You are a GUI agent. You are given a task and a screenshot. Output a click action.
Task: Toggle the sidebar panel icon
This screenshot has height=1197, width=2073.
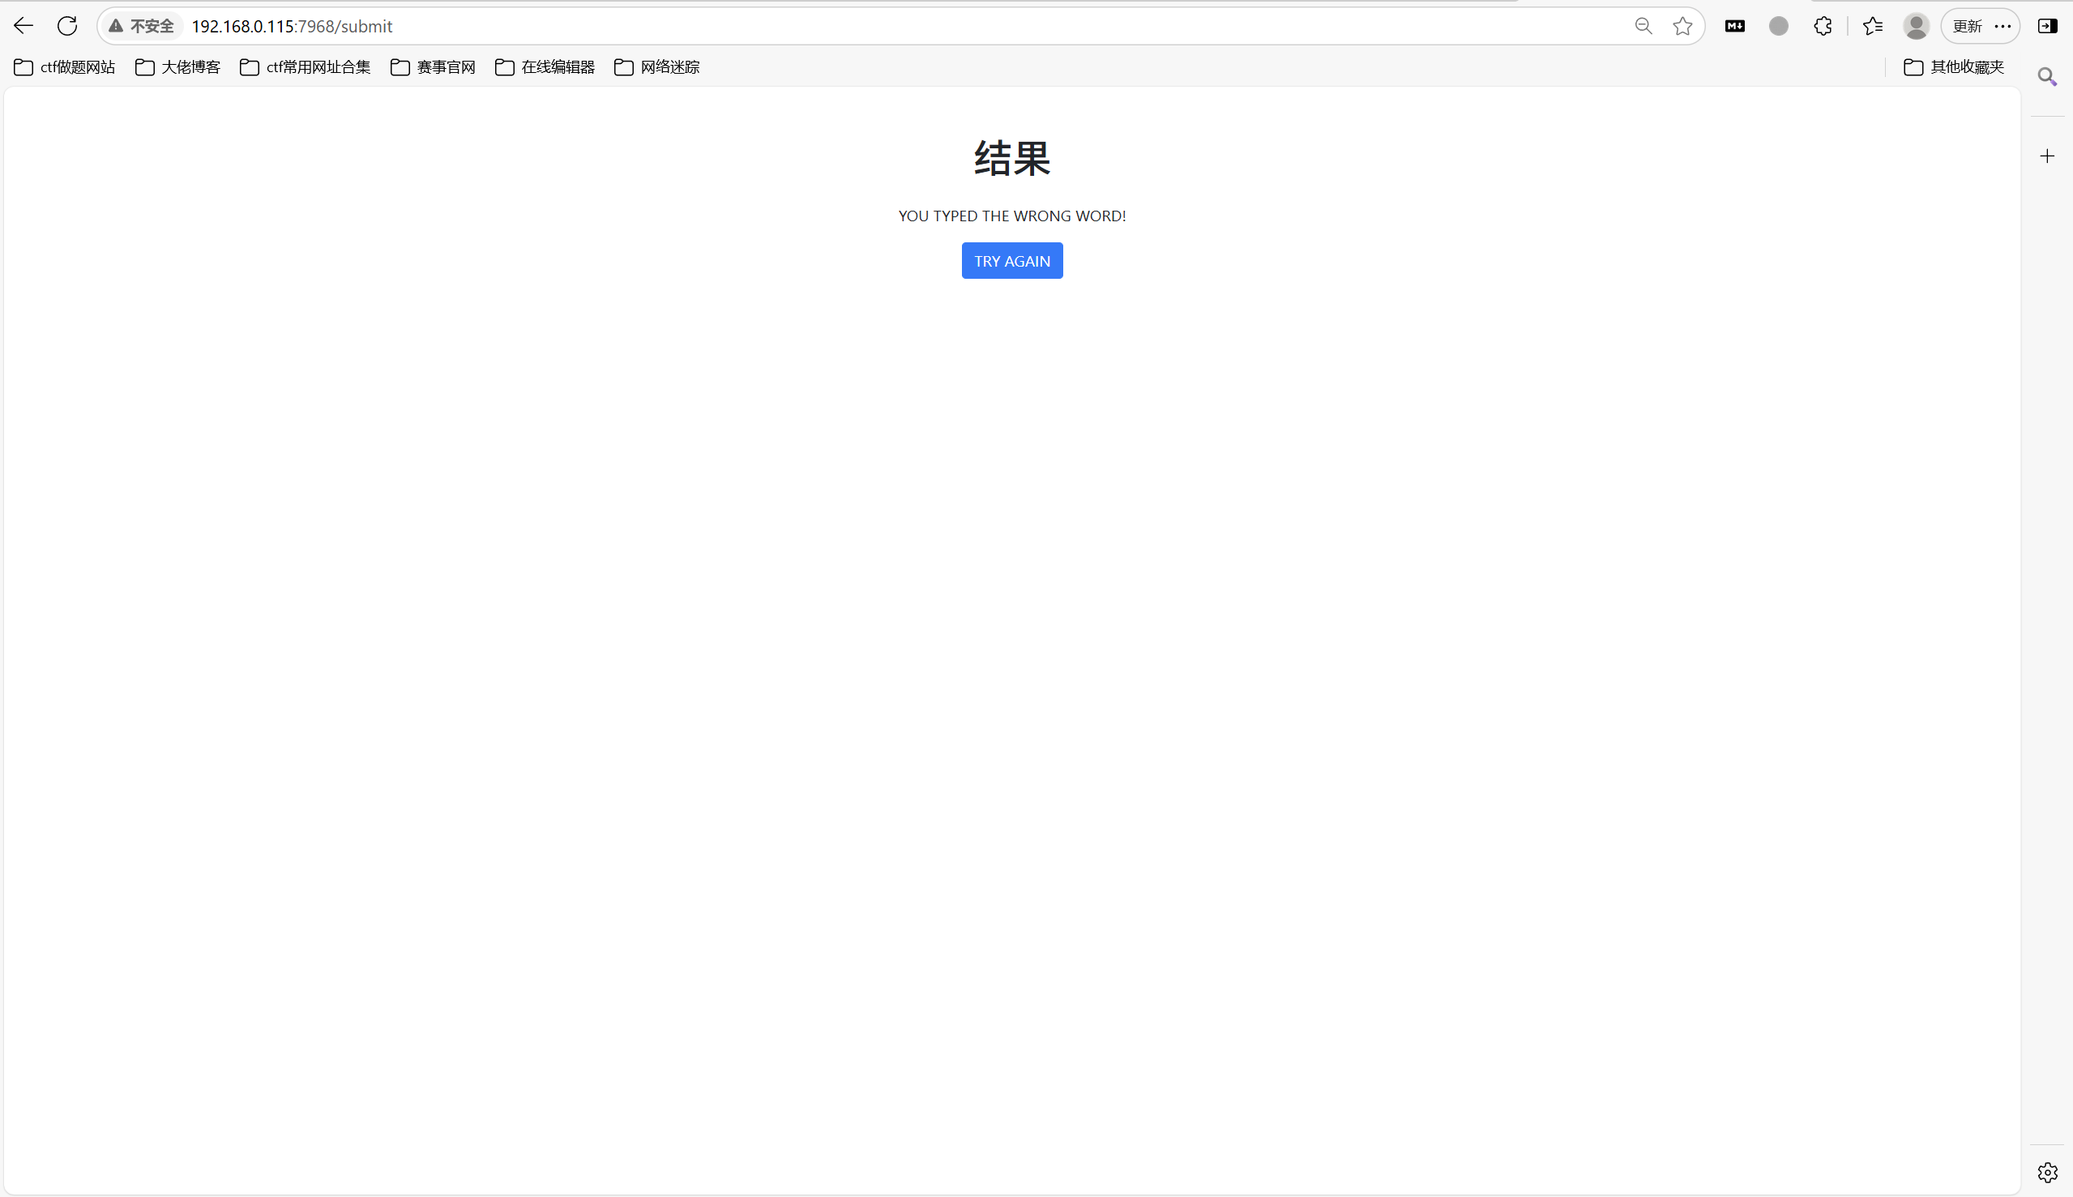(x=2048, y=26)
